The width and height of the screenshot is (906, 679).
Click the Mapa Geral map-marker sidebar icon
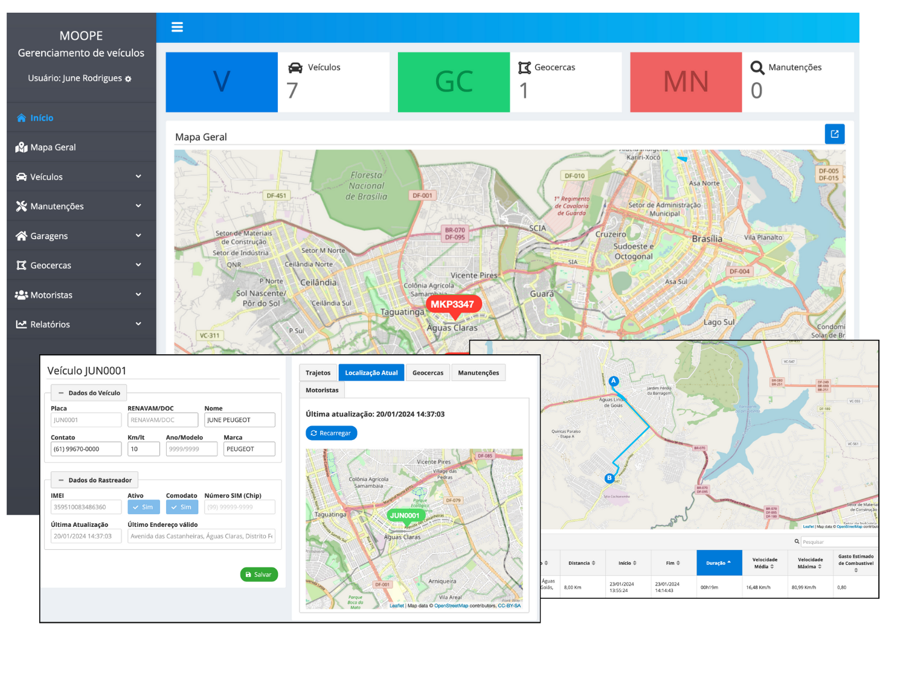coord(22,147)
